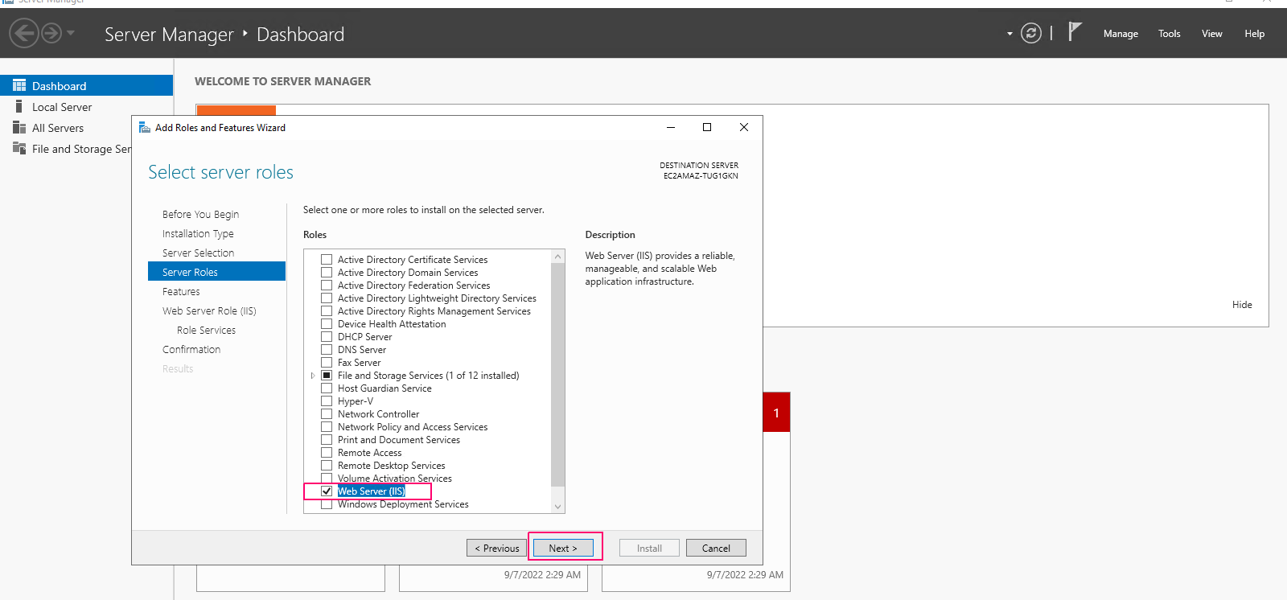Go to Before You Begin step
This screenshot has width=1287, height=600.
click(x=200, y=214)
